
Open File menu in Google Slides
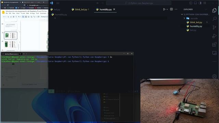click(7, 13)
